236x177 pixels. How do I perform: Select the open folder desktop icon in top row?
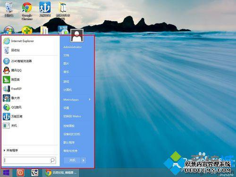[x=63, y=11]
